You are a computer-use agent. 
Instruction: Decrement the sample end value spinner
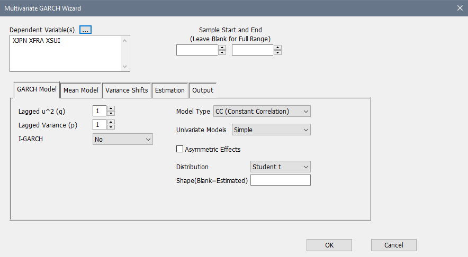coord(277,52)
